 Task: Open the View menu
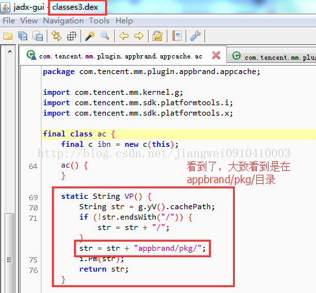tap(29, 21)
